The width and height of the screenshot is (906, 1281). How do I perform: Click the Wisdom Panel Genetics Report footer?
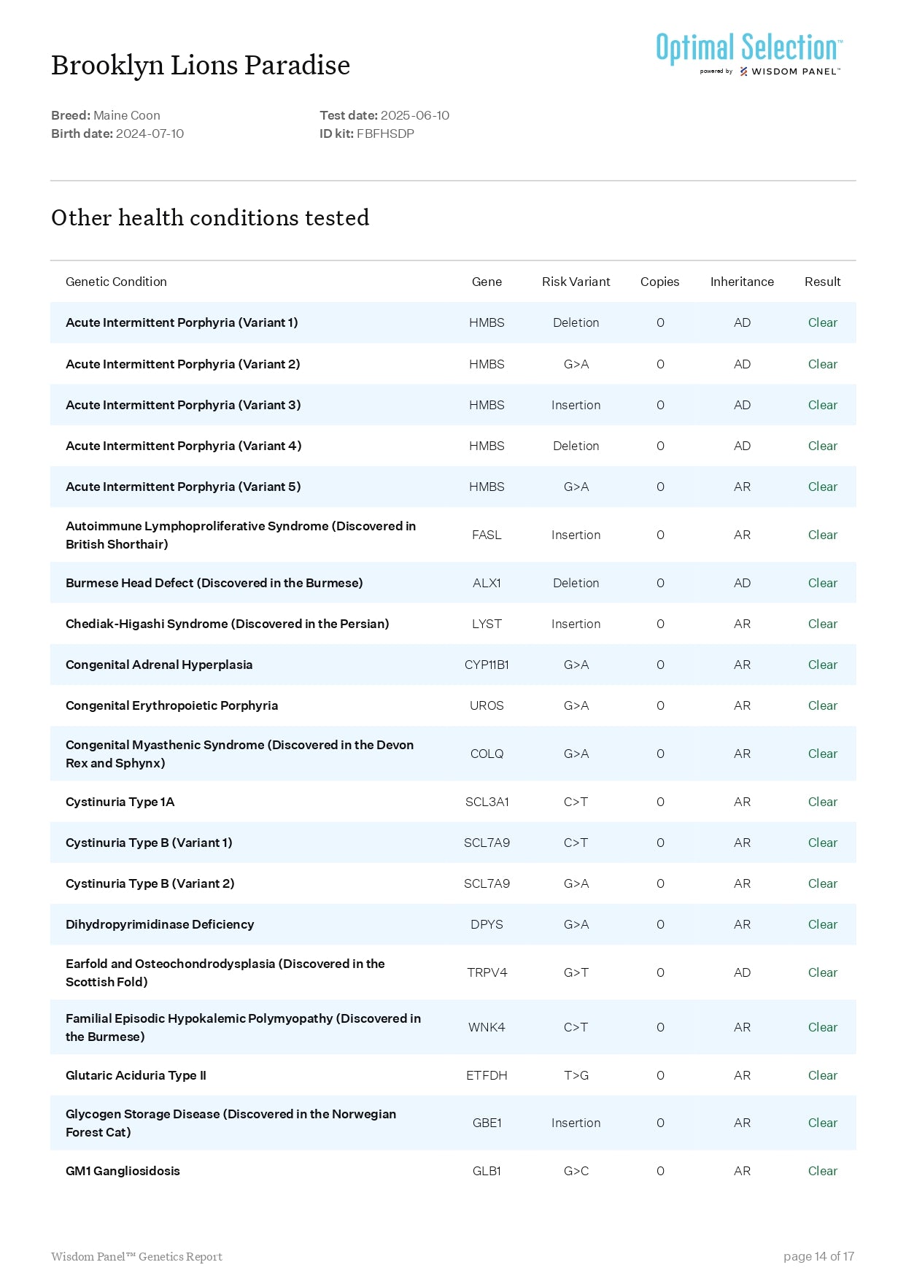coord(136,1256)
